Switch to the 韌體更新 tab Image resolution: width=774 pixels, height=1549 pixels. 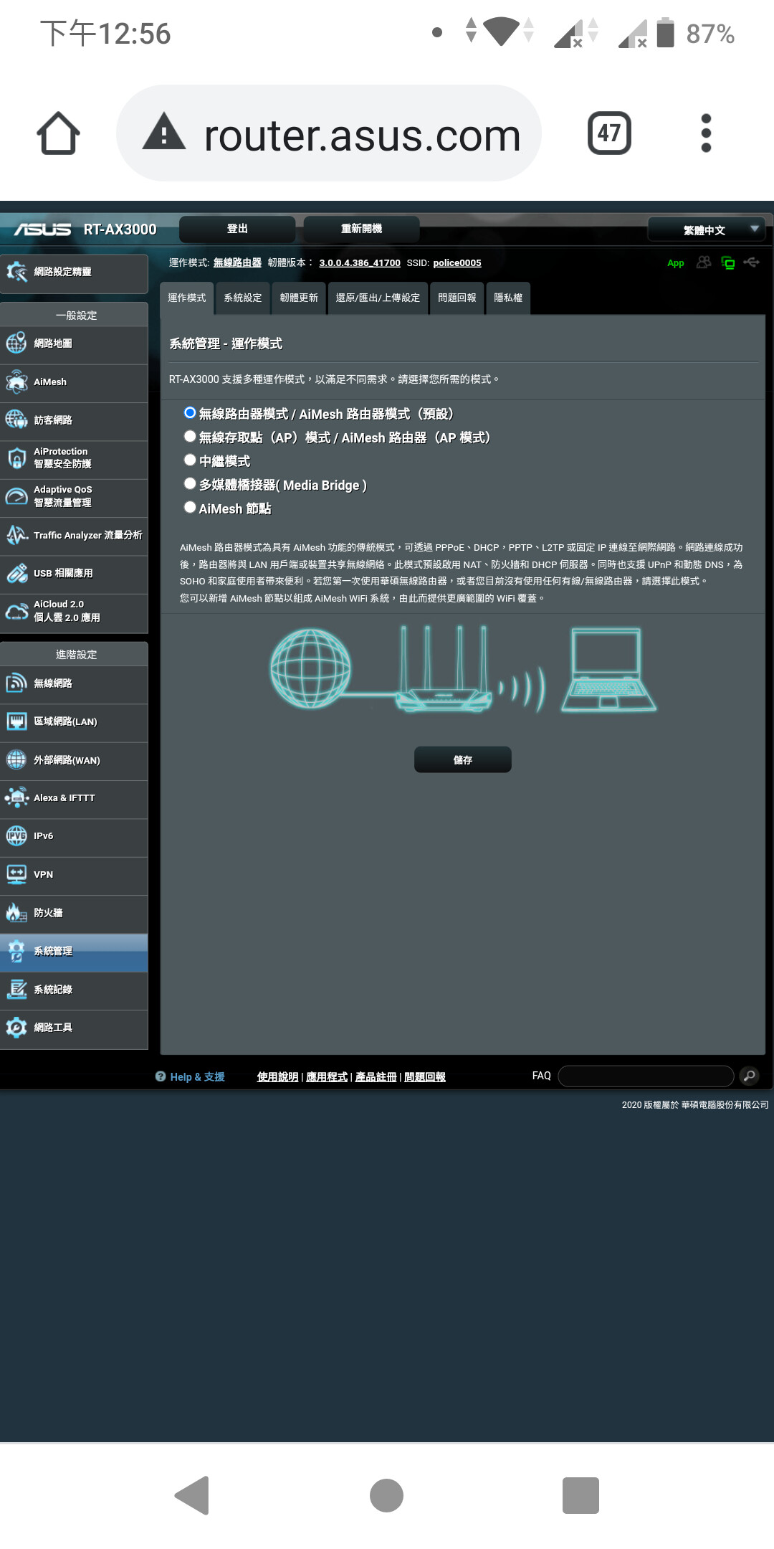click(299, 298)
